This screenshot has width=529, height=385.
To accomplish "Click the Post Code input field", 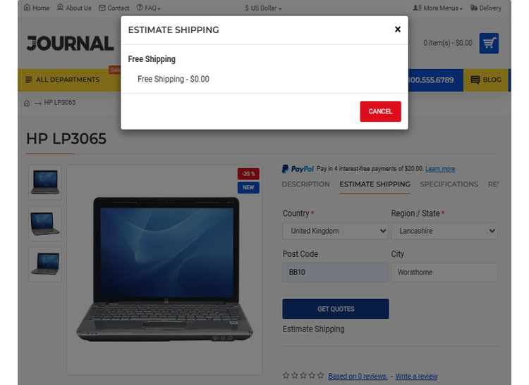I will [335, 272].
